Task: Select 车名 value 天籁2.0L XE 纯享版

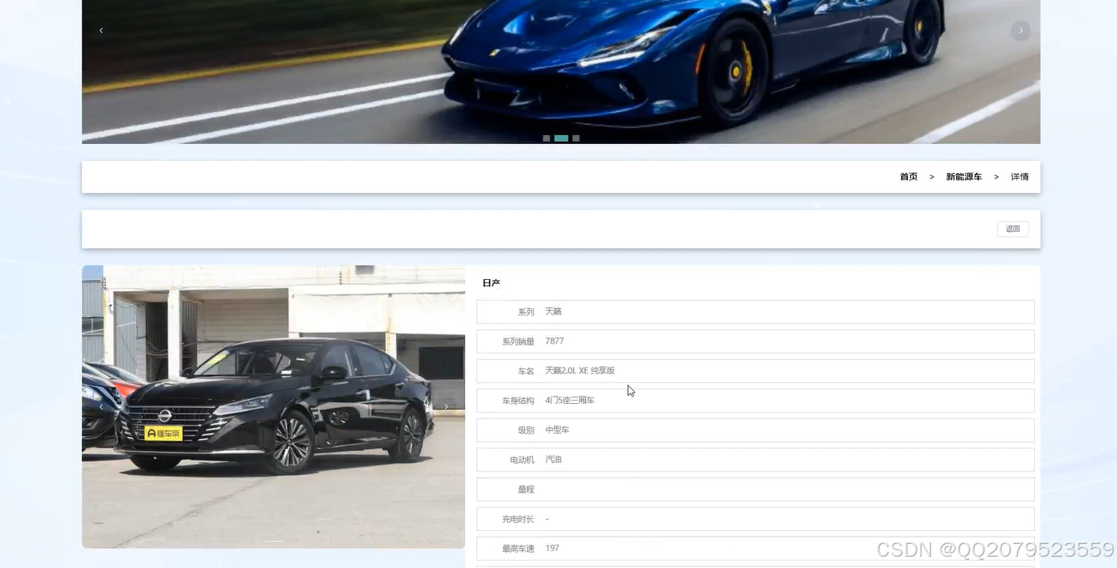Action: 579,371
